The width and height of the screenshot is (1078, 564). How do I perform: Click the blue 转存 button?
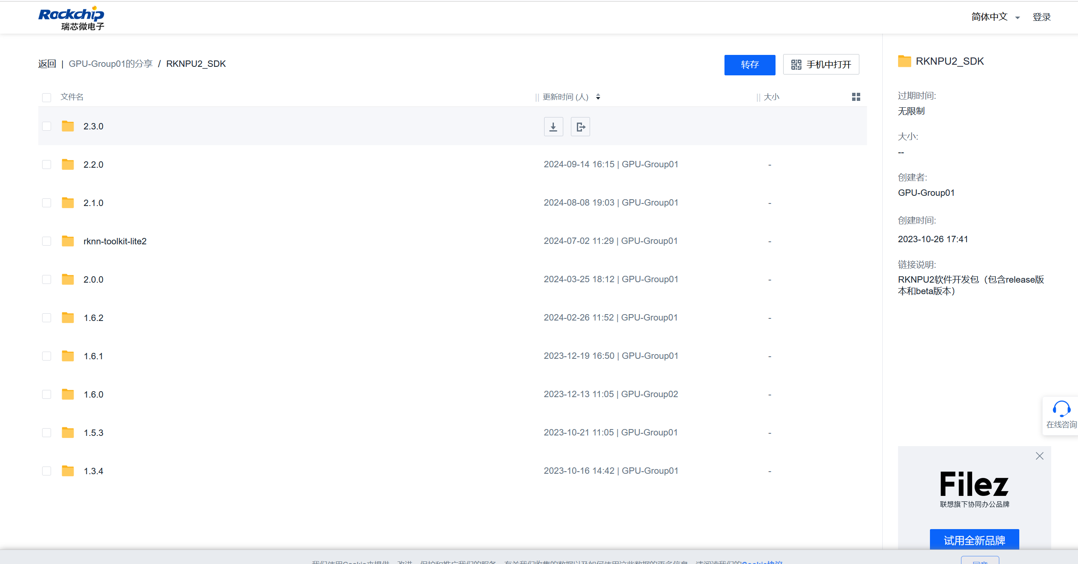click(x=750, y=65)
